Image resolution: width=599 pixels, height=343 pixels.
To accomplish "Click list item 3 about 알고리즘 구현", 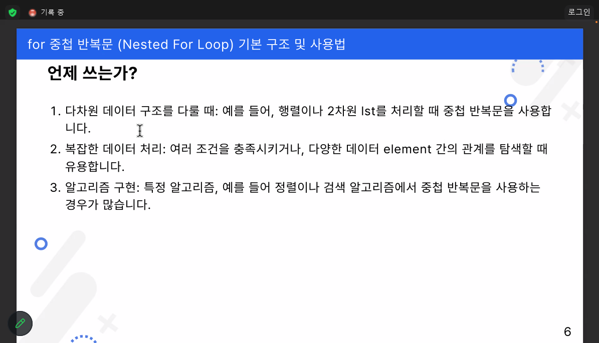I will point(295,196).
